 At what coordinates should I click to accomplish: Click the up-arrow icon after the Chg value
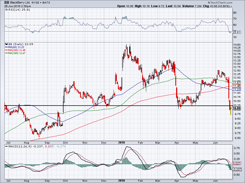pos(231,7)
